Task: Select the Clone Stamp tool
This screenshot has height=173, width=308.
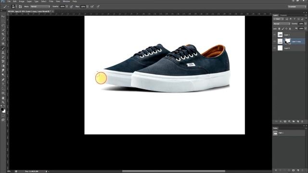Action: click(3, 52)
